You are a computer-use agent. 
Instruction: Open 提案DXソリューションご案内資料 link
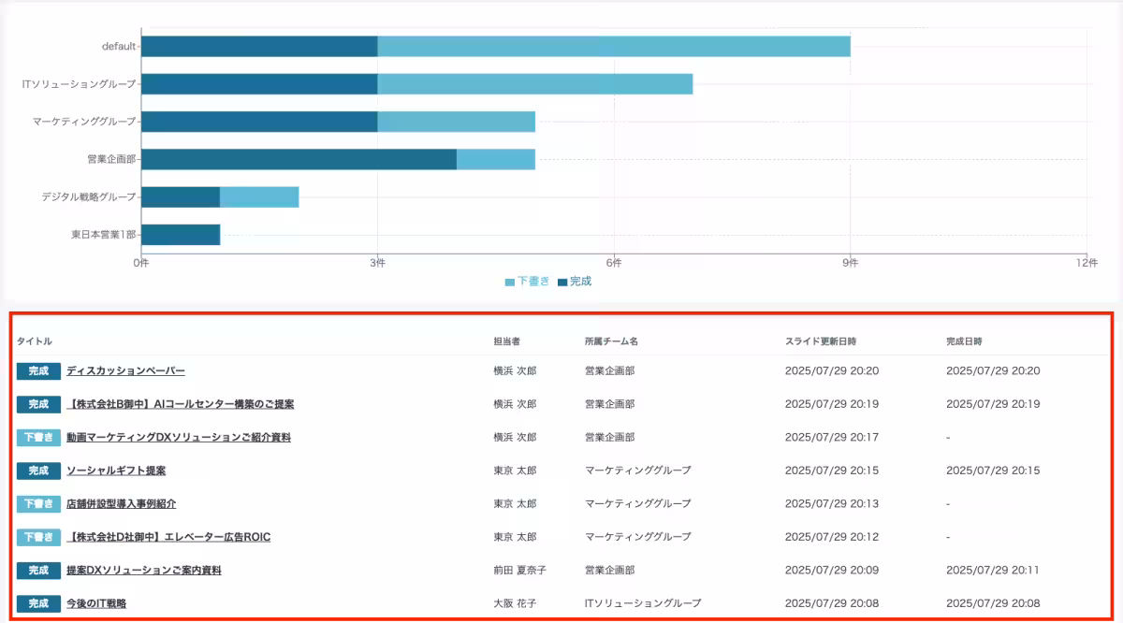(x=143, y=570)
